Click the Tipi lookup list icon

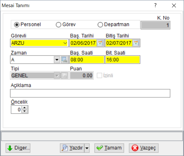64,76
